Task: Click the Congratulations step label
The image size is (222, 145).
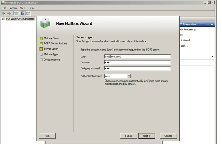Action: click(x=52, y=60)
